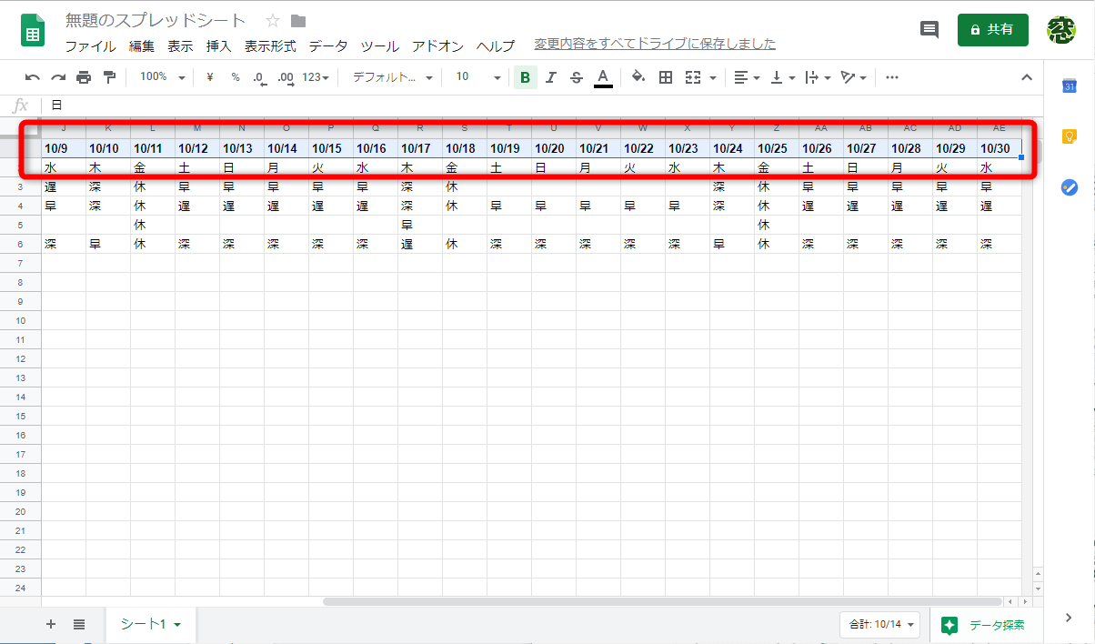
Task: Merge the selected cells
Action: click(693, 77)
